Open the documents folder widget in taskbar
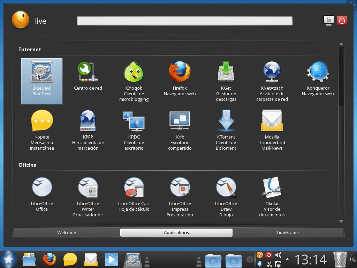 click(x=213, y=260)
